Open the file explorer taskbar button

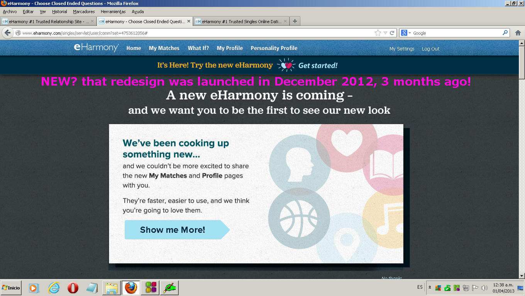click(112, 288)
